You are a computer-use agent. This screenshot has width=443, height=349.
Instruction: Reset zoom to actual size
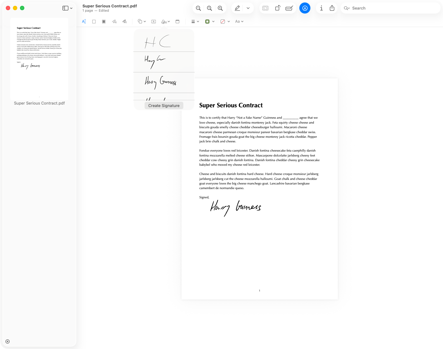[210, 8]
